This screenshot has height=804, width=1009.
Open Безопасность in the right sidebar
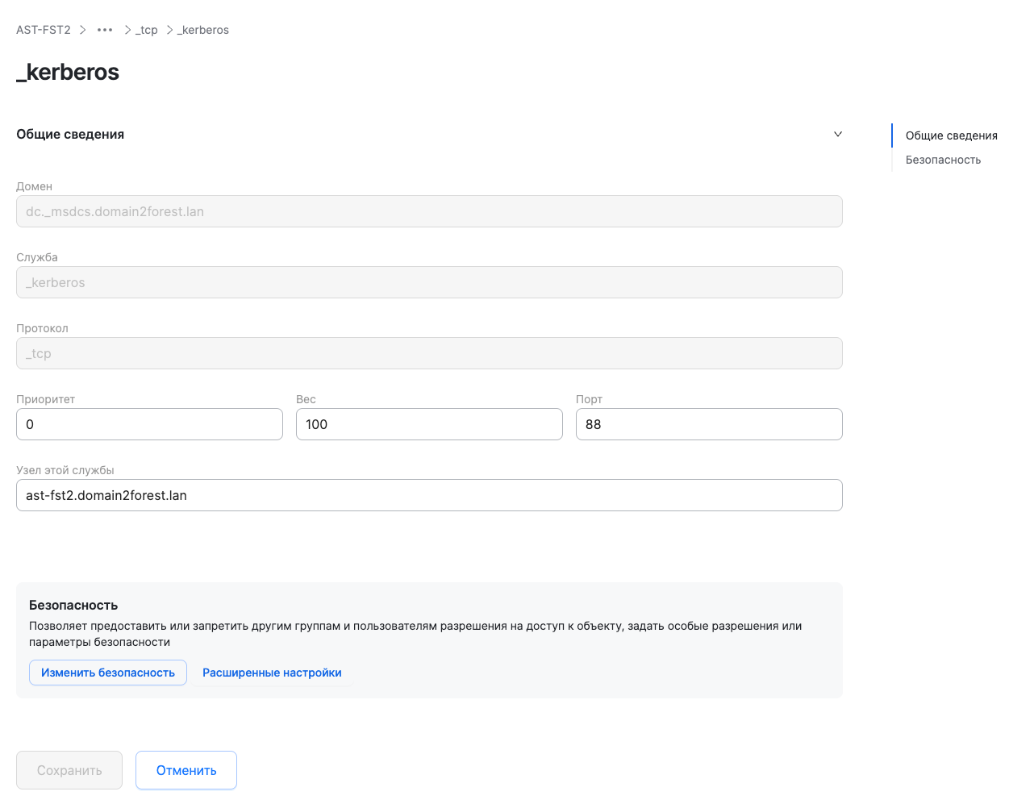coord(942,160)
